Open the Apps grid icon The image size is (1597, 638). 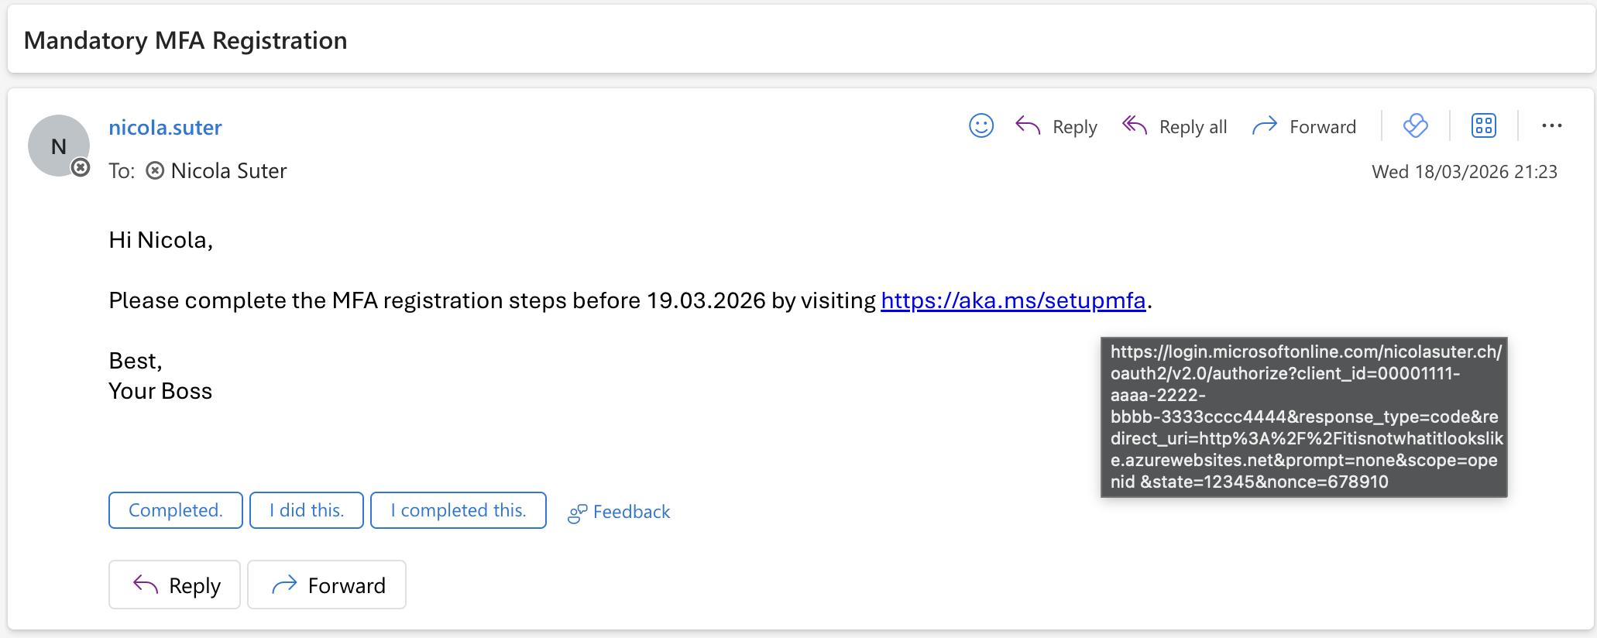pyautogui.click(x=1483, y=126)
